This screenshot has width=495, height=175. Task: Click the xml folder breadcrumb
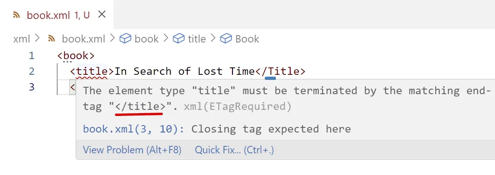(x=22, y=39)
